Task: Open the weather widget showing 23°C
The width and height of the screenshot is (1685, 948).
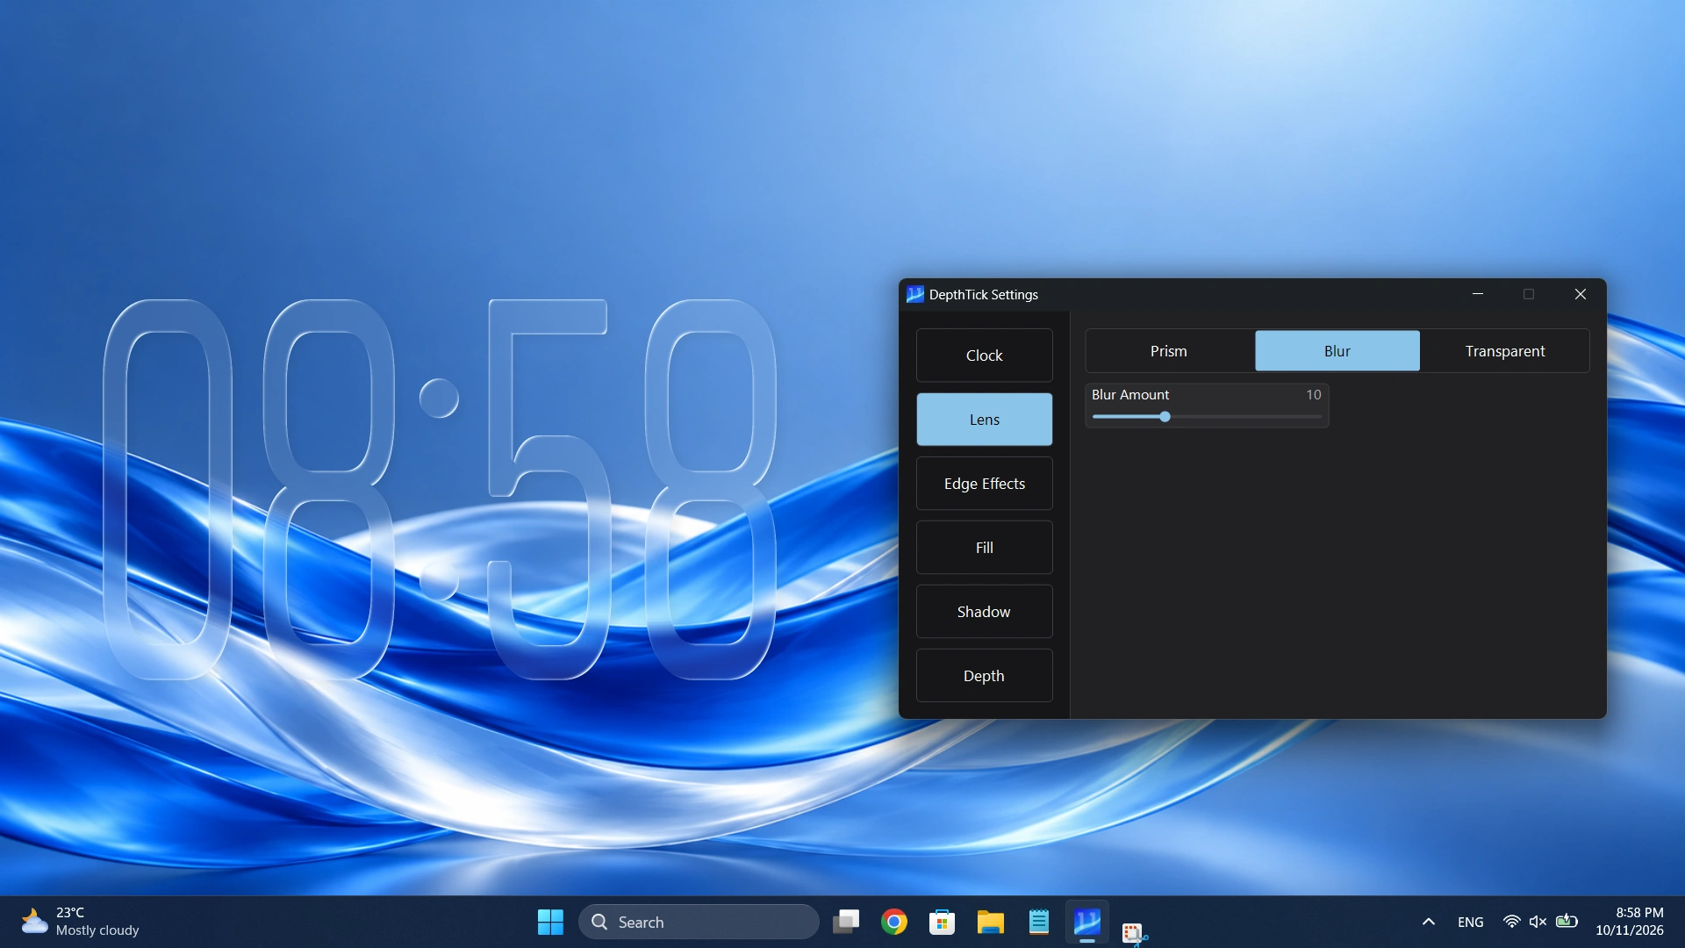Action: [x=81, y=922]
